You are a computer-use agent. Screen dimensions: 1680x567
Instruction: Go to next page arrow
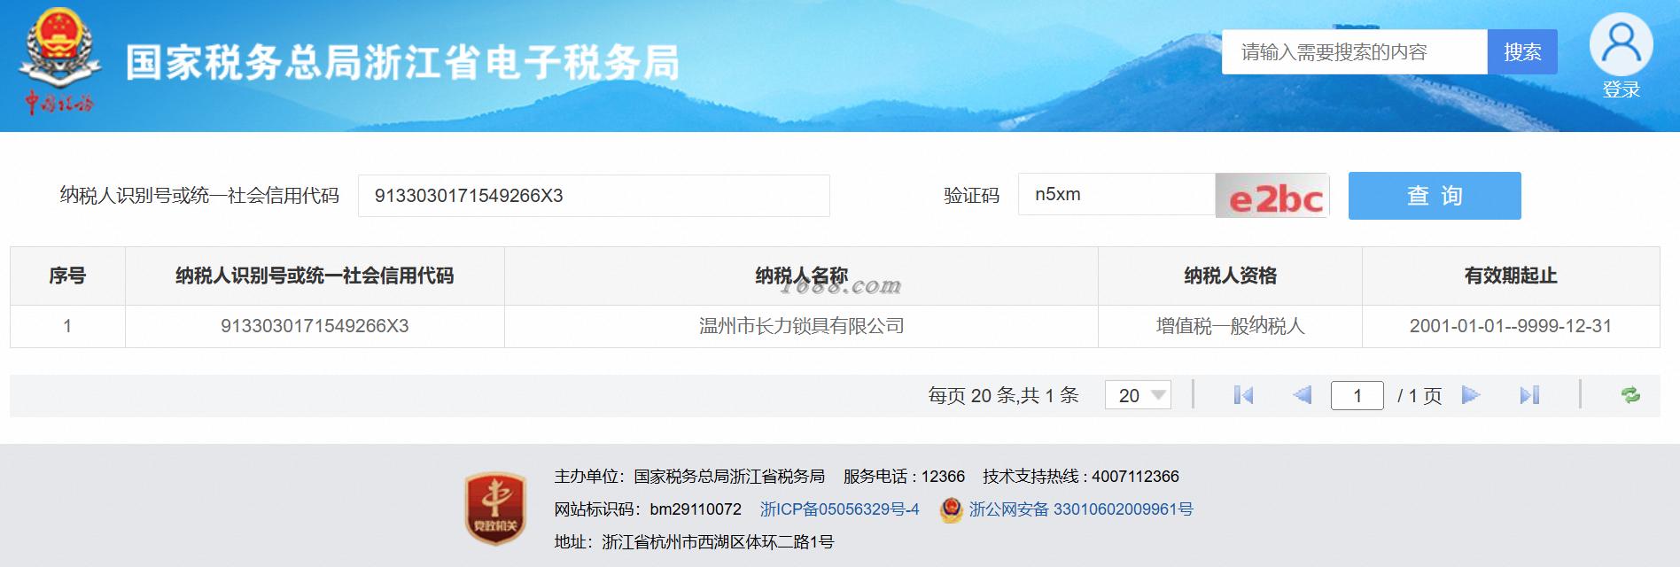1471,395
